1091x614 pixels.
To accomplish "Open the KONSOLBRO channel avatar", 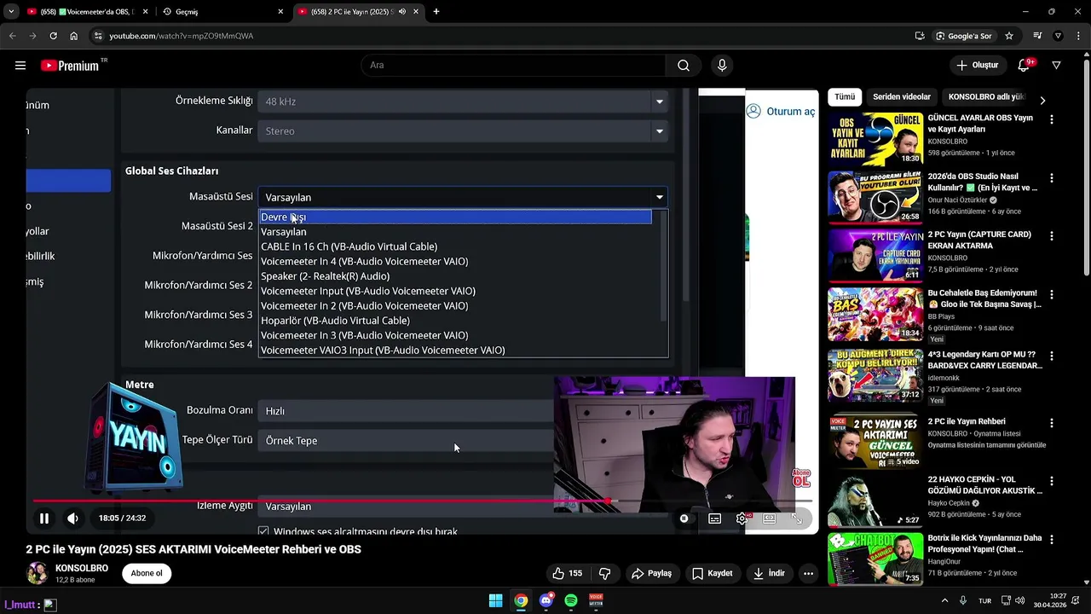I will click(37, 573).
